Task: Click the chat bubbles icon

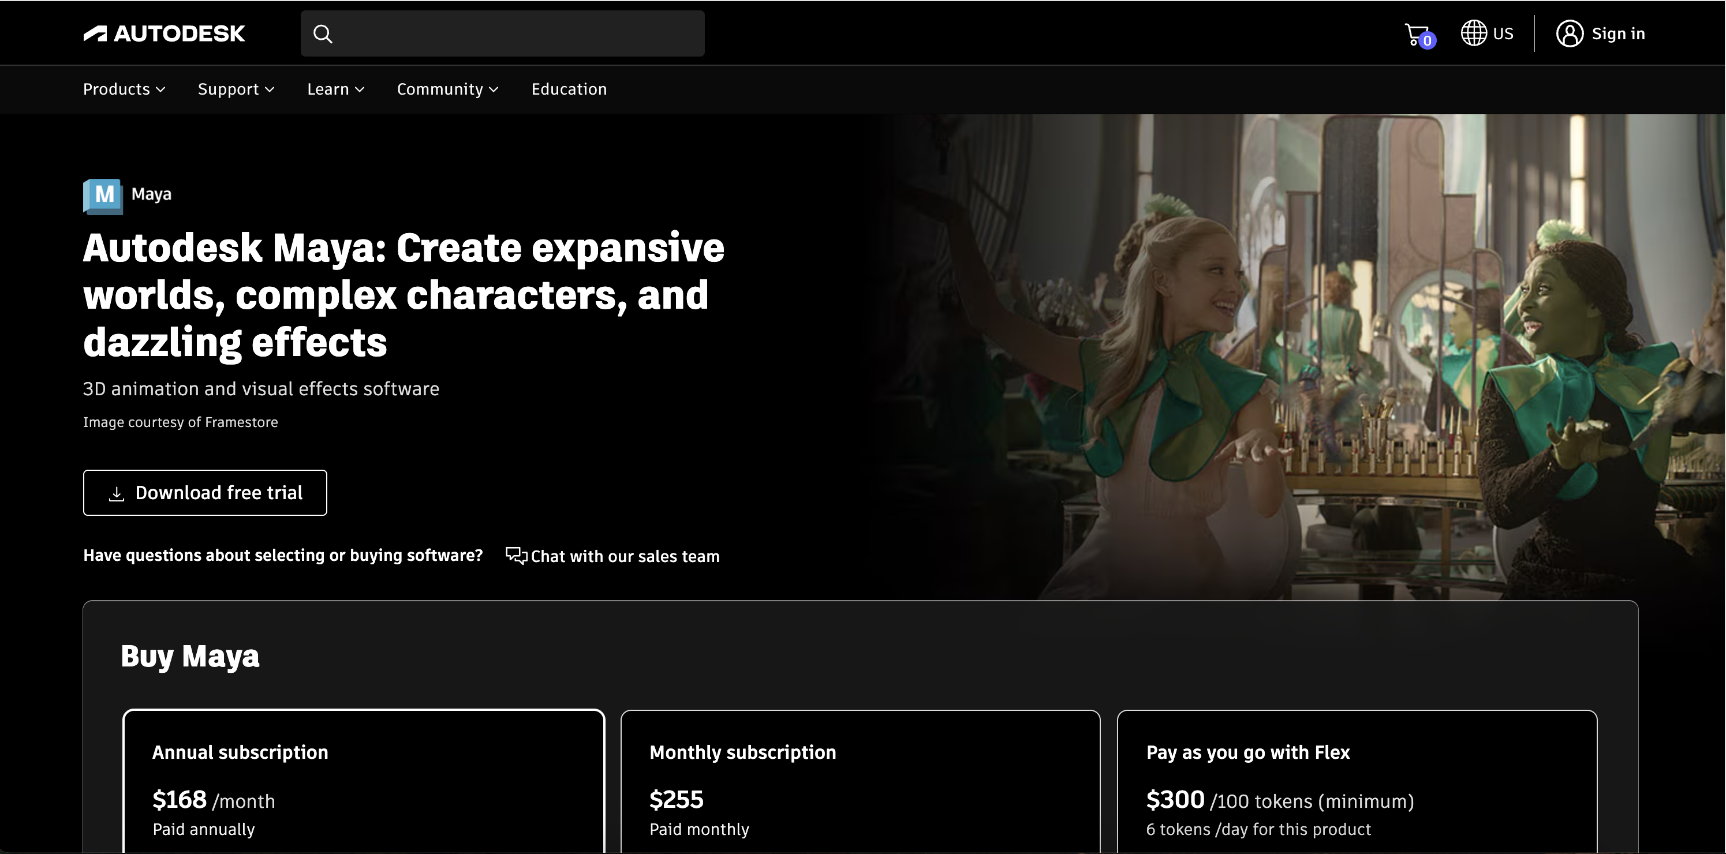Action: [516, 556]
